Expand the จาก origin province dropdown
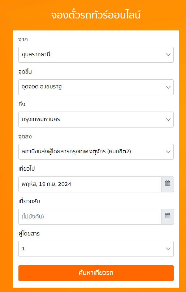Image resolution: width=186 pixels, height=292 pixels. click(x=96, y=55)
